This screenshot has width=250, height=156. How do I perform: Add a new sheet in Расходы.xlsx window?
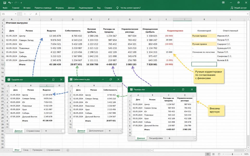(x=169, y=138)
